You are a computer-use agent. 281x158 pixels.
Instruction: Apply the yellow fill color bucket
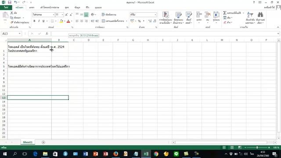coord(61,21)
